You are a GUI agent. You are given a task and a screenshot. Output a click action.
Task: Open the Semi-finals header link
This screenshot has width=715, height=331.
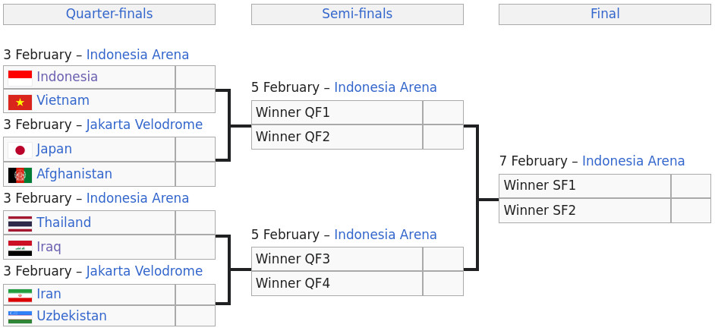(357, 14)
